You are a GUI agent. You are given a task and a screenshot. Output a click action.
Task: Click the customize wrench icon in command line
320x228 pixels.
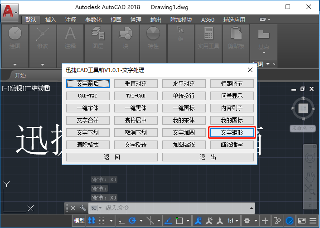[83, 208]
